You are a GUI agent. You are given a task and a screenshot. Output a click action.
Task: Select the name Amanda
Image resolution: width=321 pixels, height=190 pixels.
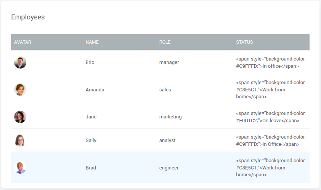coord(95,90)
